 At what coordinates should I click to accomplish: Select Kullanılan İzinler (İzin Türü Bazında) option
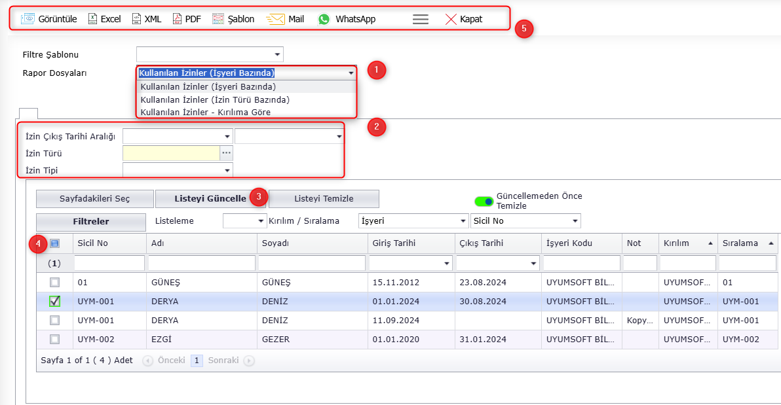coord(246,99)
